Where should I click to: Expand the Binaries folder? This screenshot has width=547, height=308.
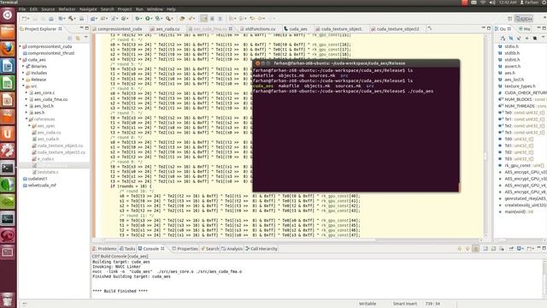(x=24, y=67)
